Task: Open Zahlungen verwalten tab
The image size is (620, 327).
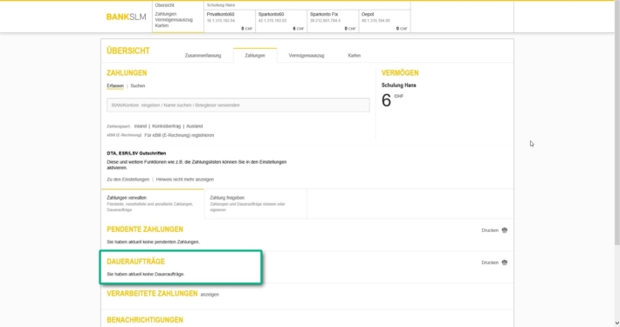Action: (153, 204)
